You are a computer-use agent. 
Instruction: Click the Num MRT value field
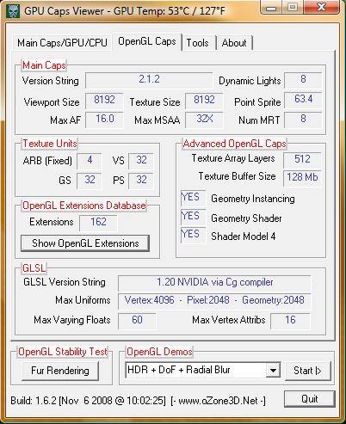point(303,120)
